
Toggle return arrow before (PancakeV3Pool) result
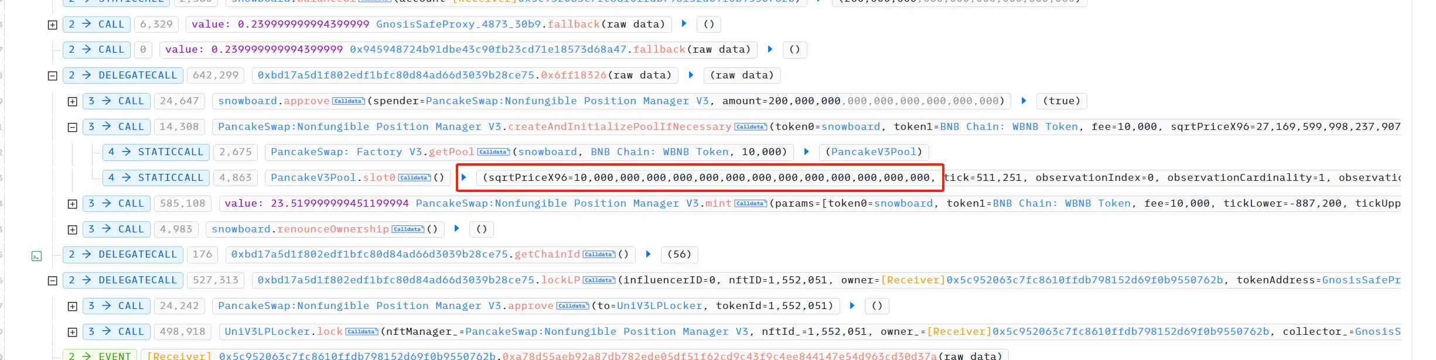[806, 152]
